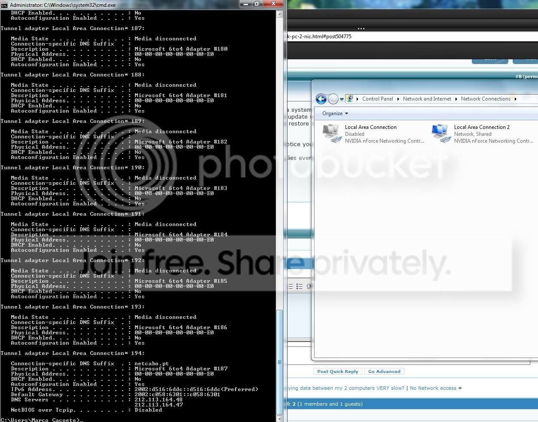Image resolution: width=538 pixels, height=422 pixels.
Task: Click the 'Disabled' status under Local Area Connection
Action: pos(355,134)
